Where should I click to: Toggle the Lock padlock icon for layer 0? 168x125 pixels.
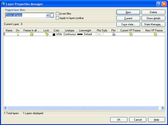46,34
